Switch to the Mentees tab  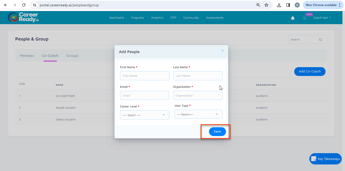[x=27, y=56]
